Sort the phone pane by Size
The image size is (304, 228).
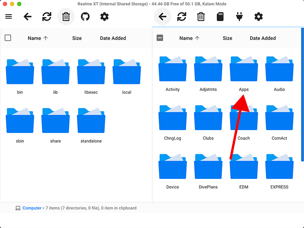click(x=227, y=38)
